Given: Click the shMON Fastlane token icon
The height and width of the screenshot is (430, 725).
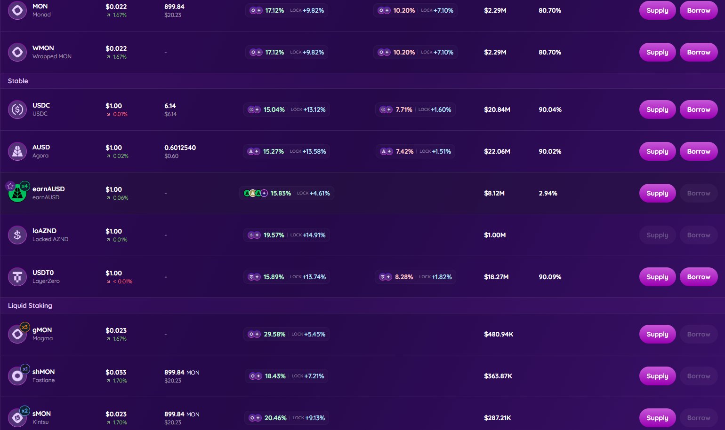Looking at the screenshot, I should pos(17,376).
